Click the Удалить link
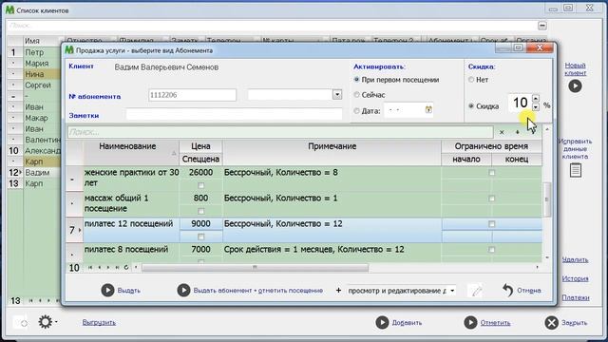This screenshot has width=608, height=342. 576,259
